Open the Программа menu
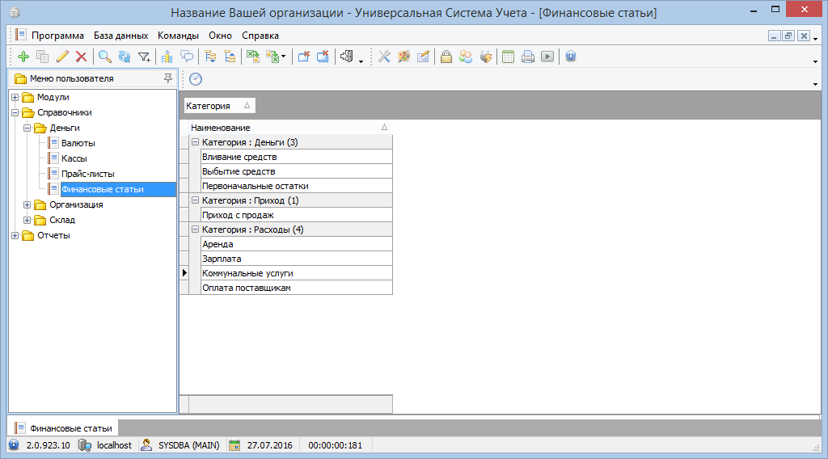828x459 pixels. pyautogui.click(x=57, y=36)
